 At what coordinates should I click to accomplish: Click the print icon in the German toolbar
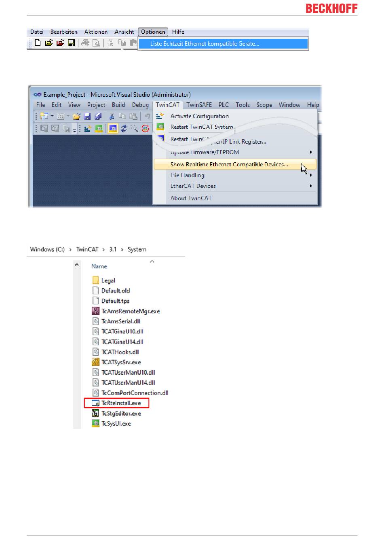point(85,43)
